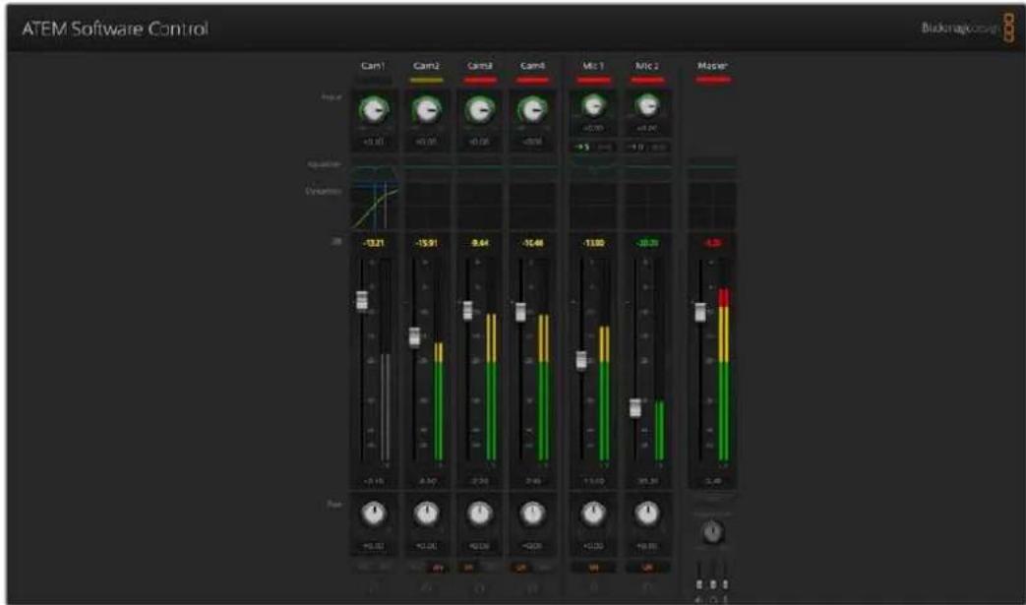Grab the Master fader handle
Viewport: 1026px width, 605px height.
(x=700, y=312)
